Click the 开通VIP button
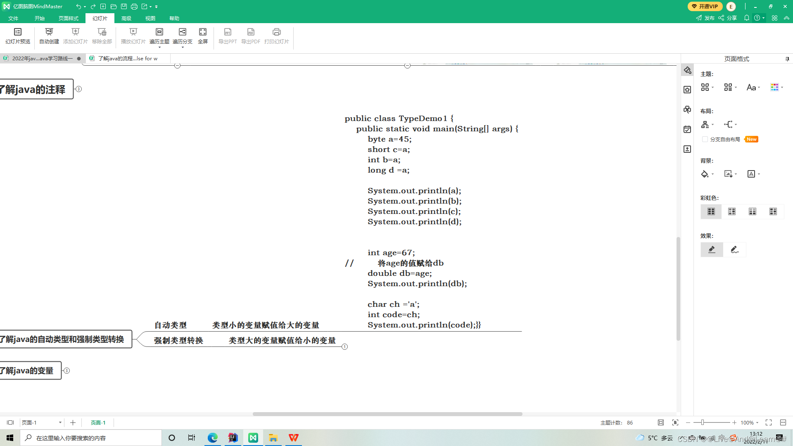Image resolution: width=793 pixels, height=446 pixels. [x=705, y=6]
